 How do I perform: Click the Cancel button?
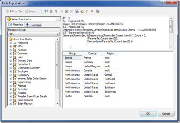[x=166, y=114]
